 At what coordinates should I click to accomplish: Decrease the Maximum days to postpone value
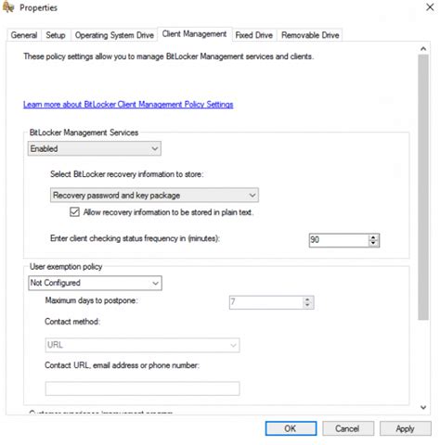tap(307, 305)
